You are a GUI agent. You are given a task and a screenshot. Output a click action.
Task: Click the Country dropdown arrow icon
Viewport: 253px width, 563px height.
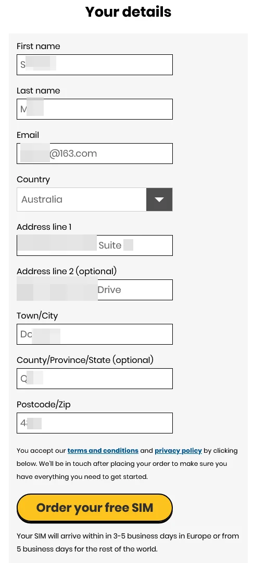[x=159, y=200]
